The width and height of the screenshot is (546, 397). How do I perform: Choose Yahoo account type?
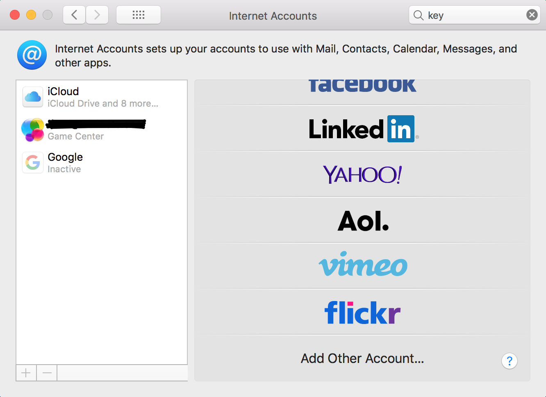tap(362, 175)
